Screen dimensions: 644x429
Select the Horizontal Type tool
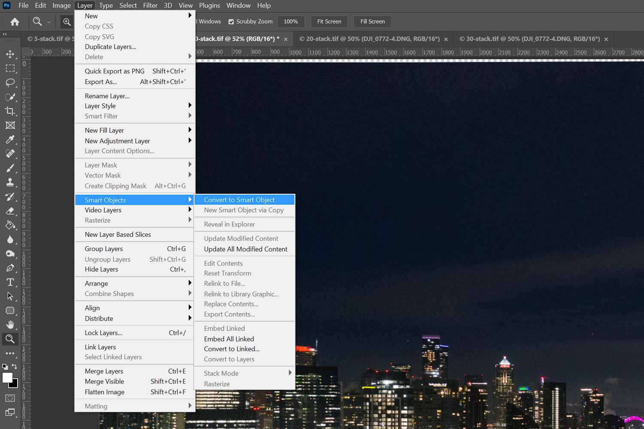pyautogui.click(x=10, y=282)
